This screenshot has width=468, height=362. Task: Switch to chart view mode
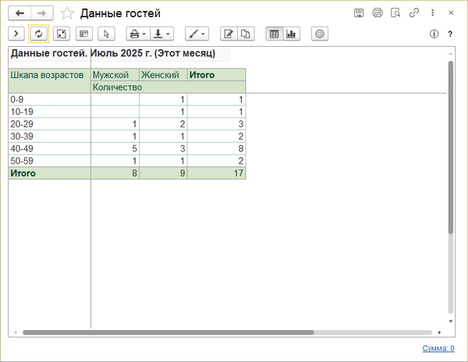point(291,34)
